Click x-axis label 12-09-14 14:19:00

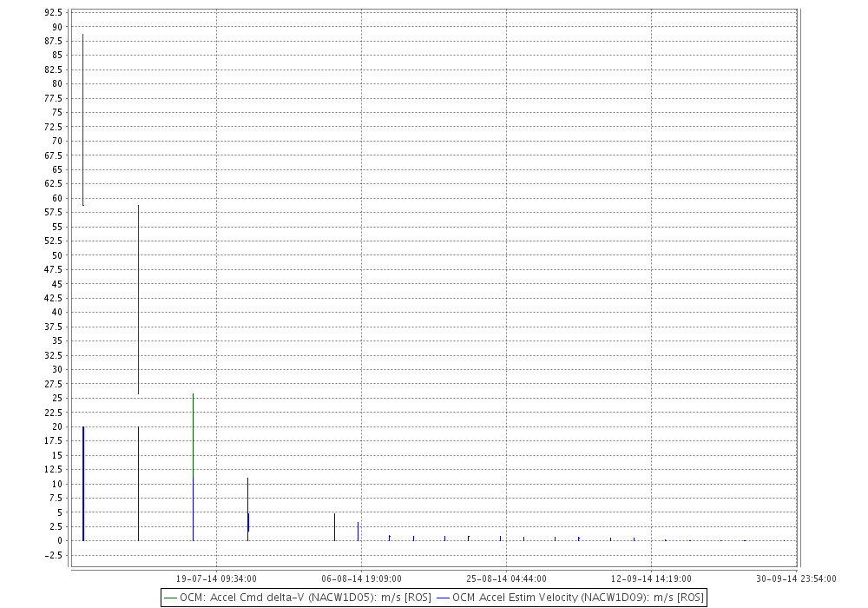click(652, 578)
